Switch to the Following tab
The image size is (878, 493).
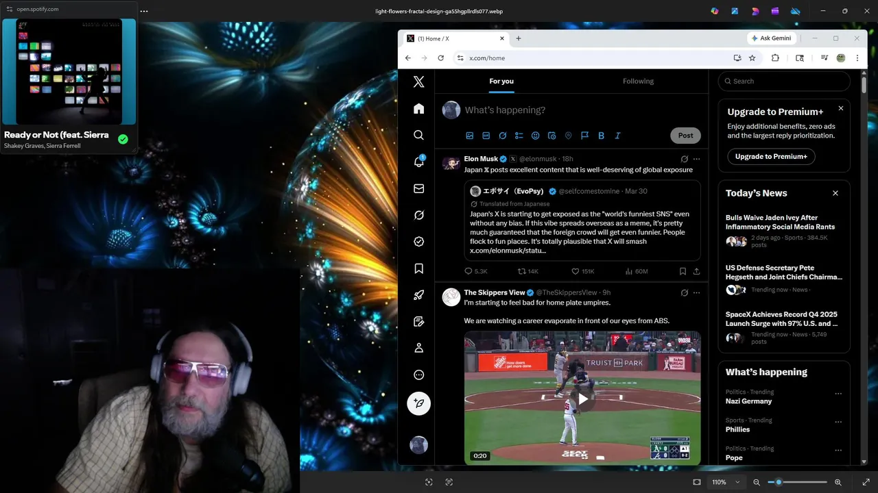638,81
